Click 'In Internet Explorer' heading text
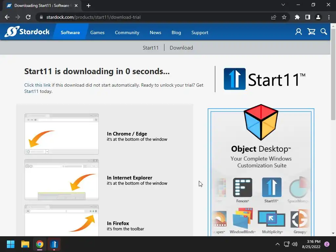 (x=129, y=178)
